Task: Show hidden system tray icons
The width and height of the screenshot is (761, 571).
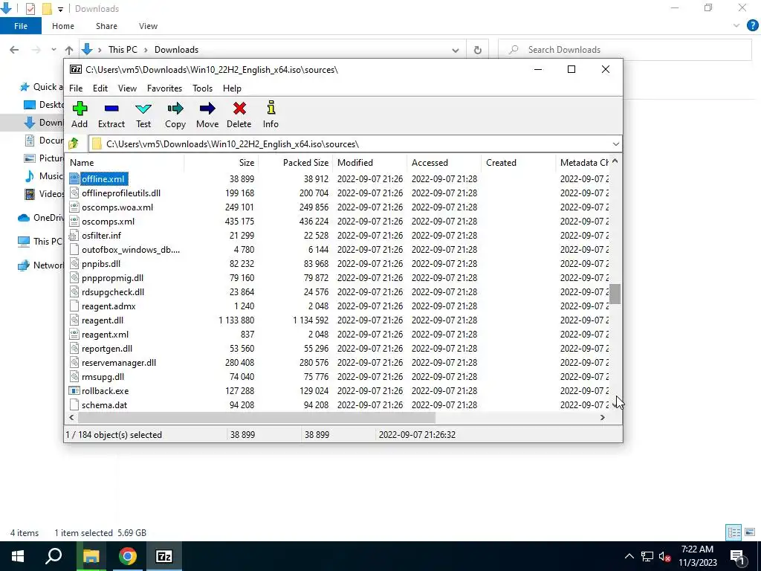Action: (629, 556)
